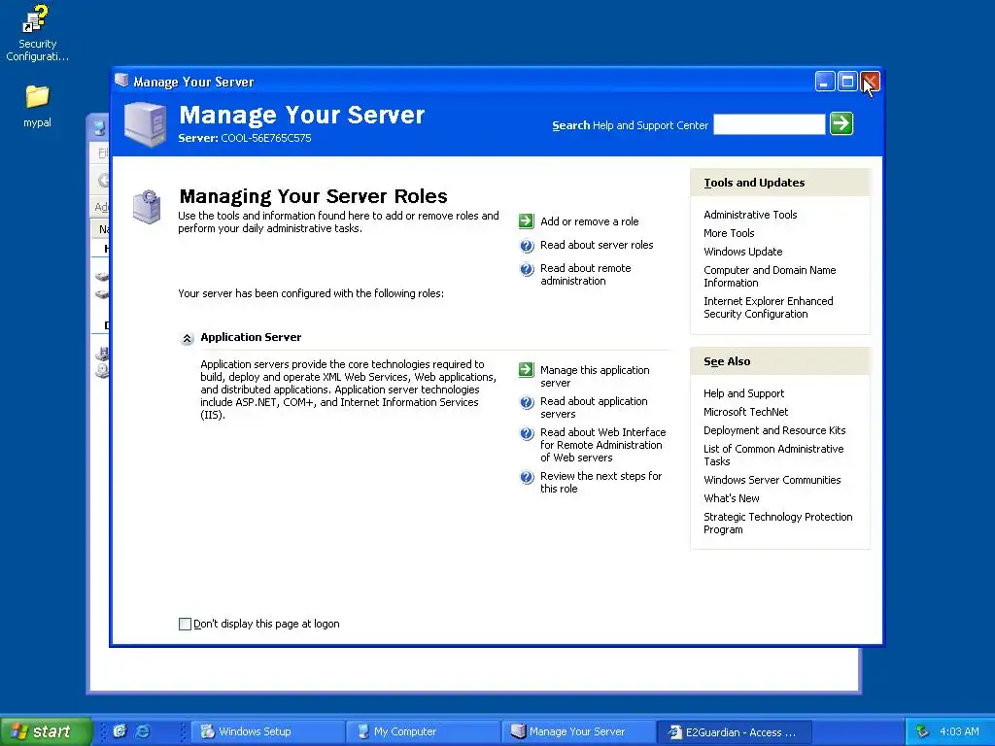Viewport: 995px width, 746px height.
Task: Open Internet Explorer Enhanced Security Configuration link
Action: 768,307
